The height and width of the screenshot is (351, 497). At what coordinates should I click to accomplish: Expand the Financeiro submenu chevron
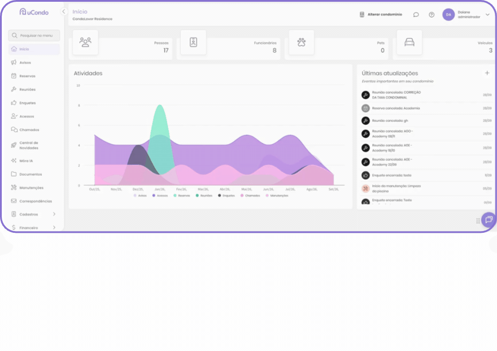point(54,228)
